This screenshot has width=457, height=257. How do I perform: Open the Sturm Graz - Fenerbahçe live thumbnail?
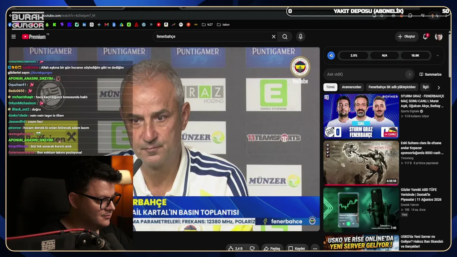(361, 116)
